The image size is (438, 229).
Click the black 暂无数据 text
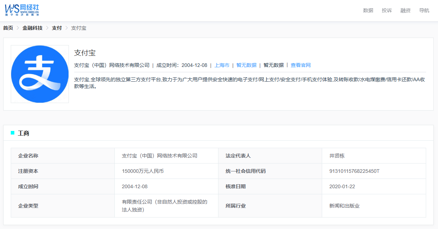[x=273, y=65]
